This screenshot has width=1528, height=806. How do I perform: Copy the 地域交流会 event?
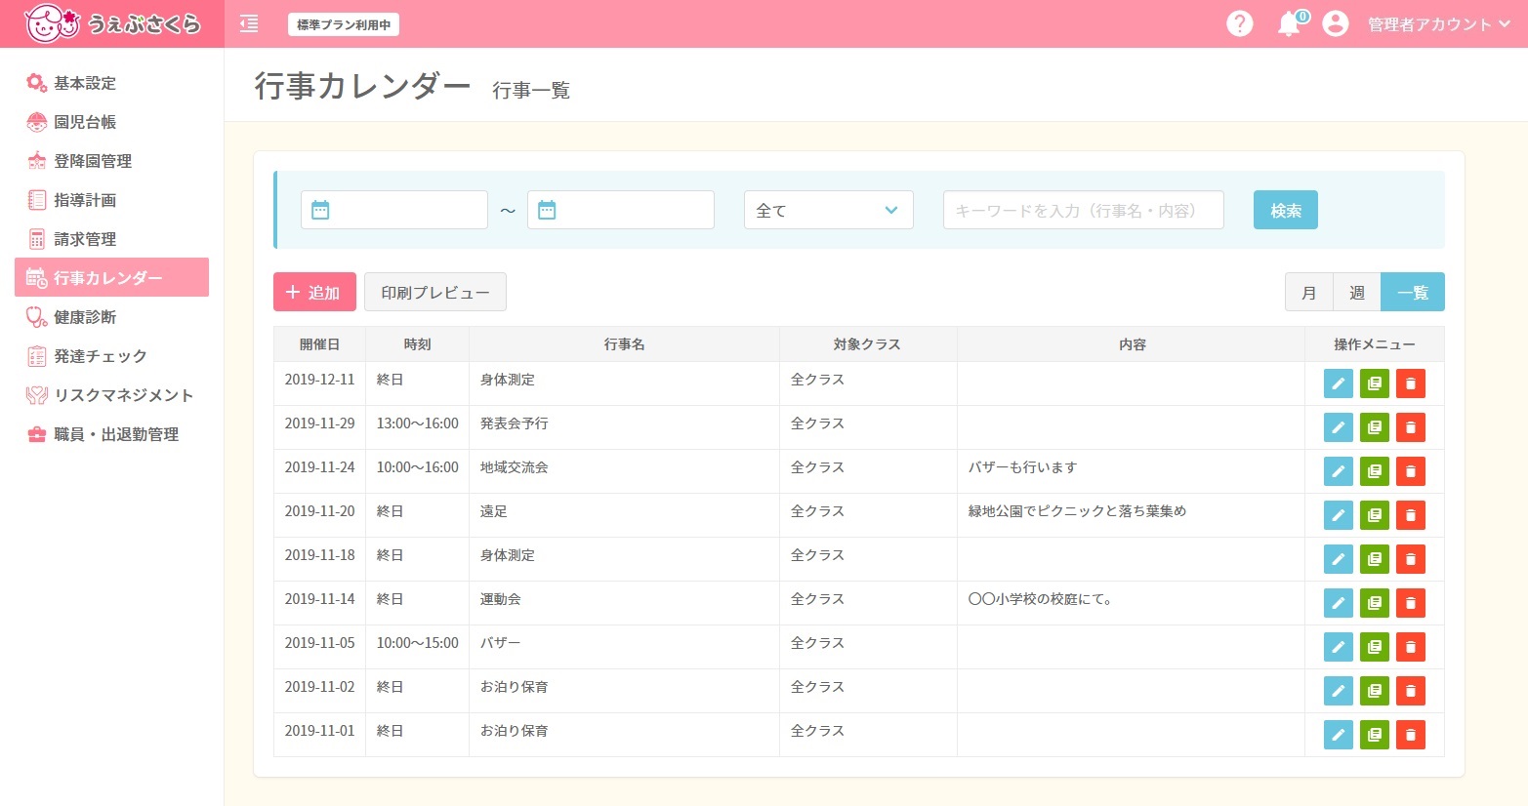[x=1375, y=471]
